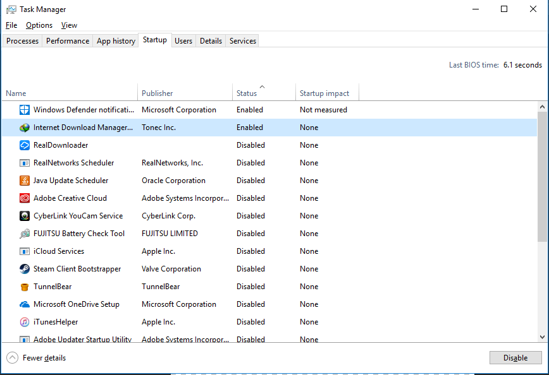This screenshot has width=549, height=375.
Task: Maximize the Task Manager window
Action: [504, 9]
